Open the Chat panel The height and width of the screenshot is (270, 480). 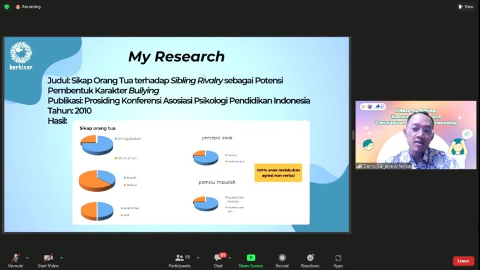pyautogui.click(x=218, y=259)
